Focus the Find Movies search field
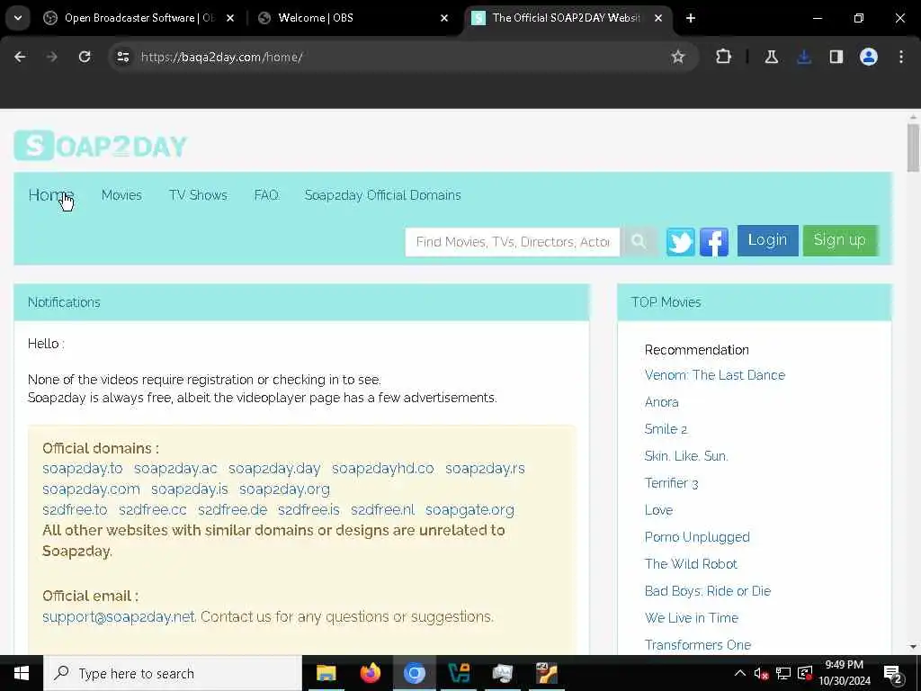 pos(512,241)
